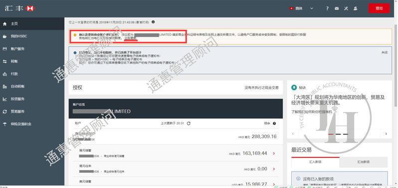Click the orange warning icon in notice banner
Screen dimensions: 398x188
(x=75, y=34)
